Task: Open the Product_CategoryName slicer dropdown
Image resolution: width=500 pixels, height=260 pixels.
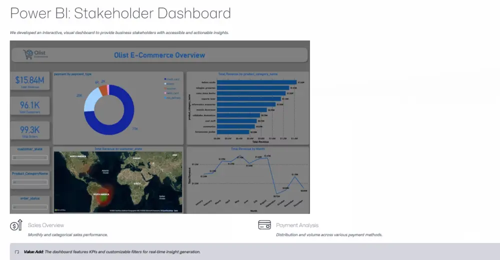Action: tap(29, 182)
